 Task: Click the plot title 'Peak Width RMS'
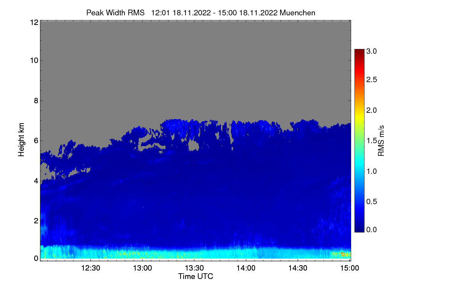click(115, 13)
